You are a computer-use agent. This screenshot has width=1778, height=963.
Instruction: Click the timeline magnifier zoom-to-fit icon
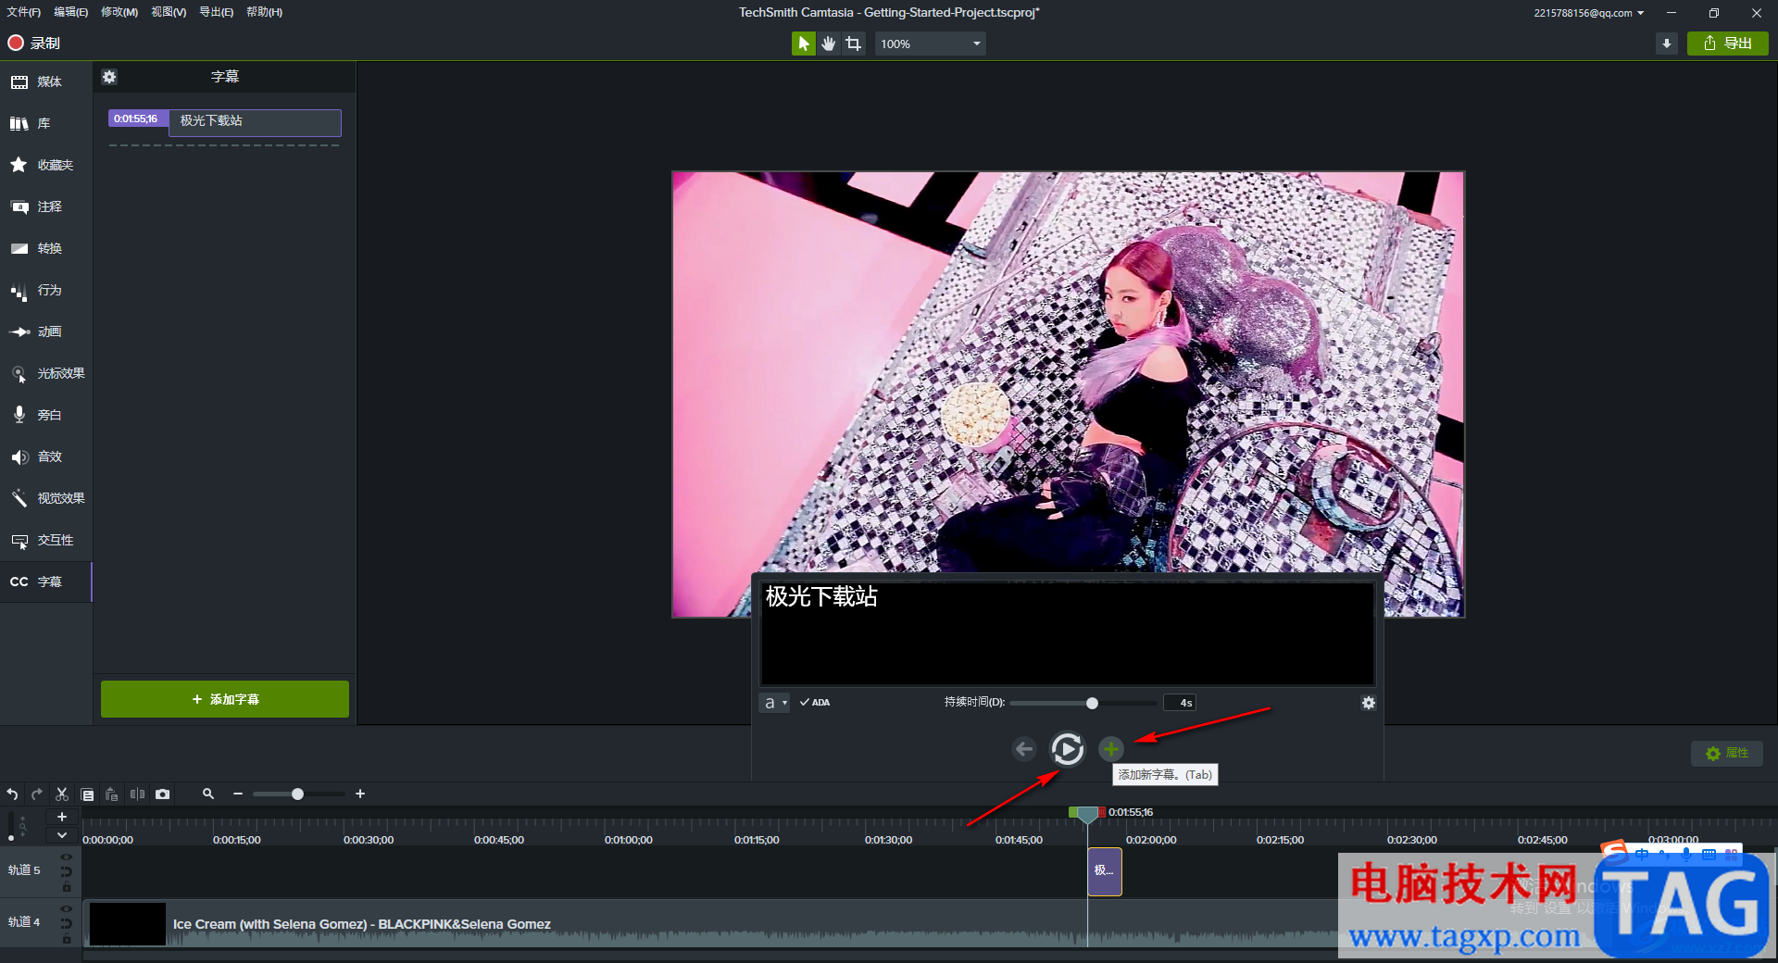pos(208,794)
